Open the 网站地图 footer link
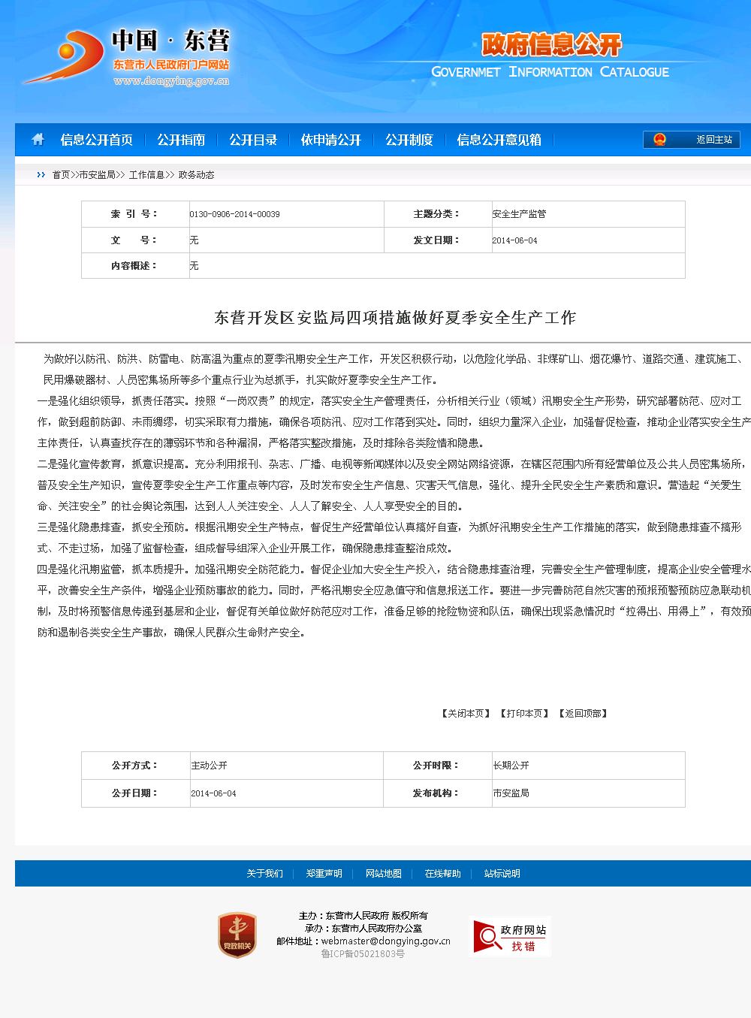This screenshot has width=751, height=1018. (383, 874)
